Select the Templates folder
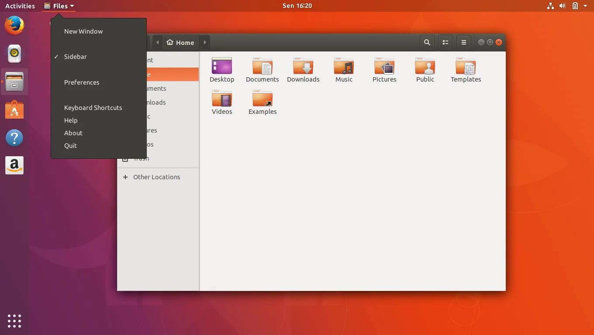This screenshot has height=335, width=594. [466, 70]
